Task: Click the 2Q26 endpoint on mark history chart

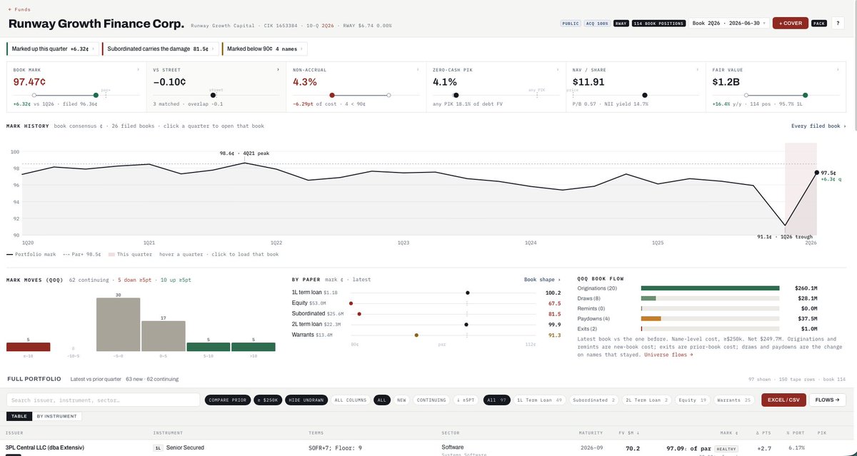Action: coord(816,172)
